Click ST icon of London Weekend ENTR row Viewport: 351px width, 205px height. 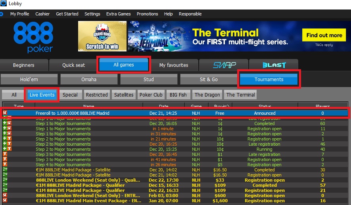(x=5, y=195)
